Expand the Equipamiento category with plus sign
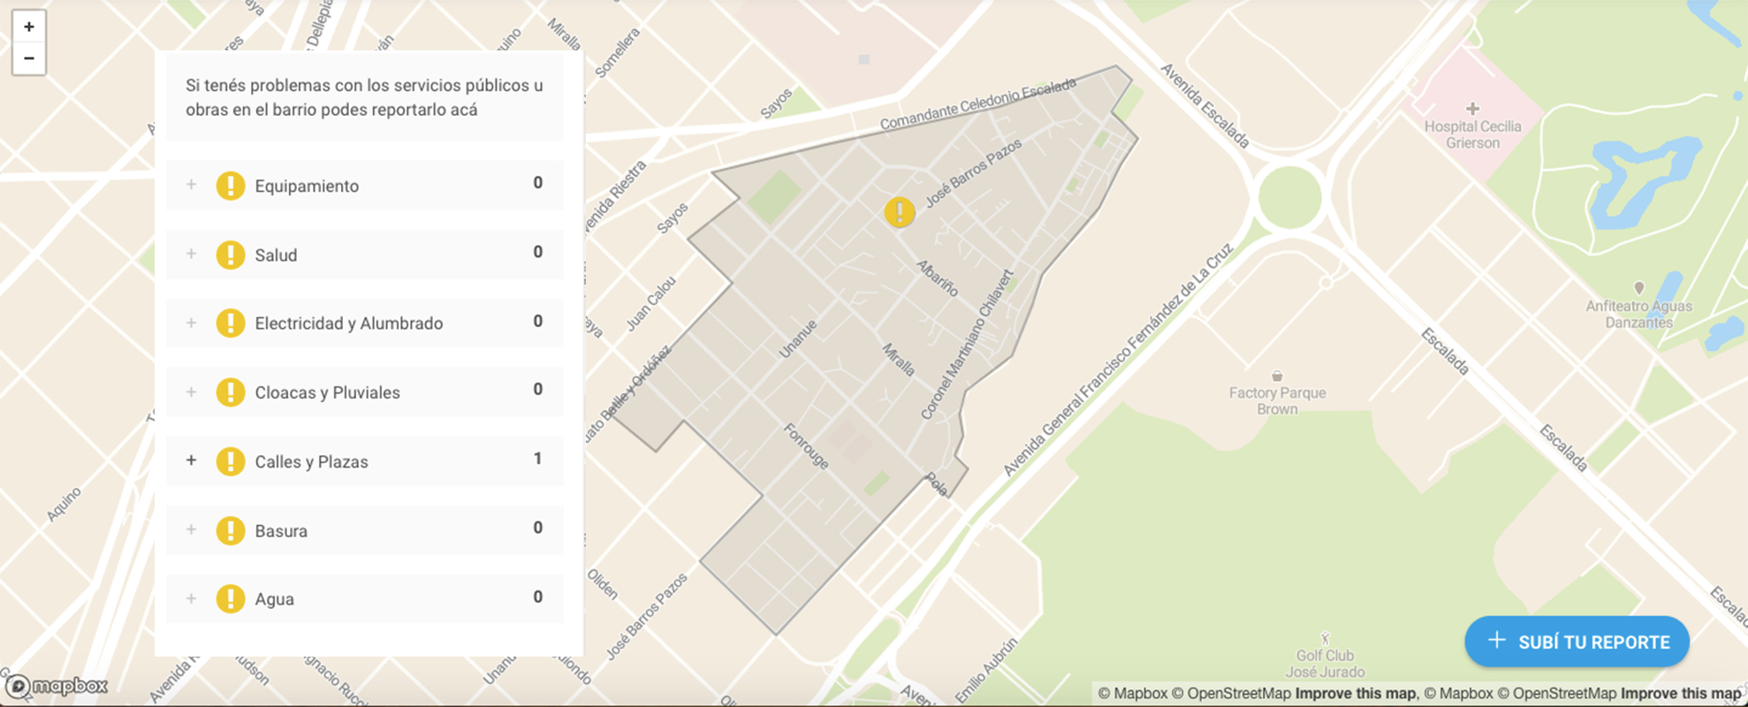Viewport: 1748px width, 707px height. point(191,185)
